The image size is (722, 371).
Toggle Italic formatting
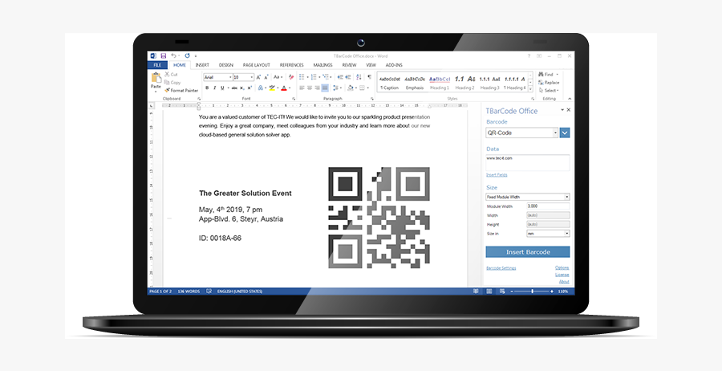(x=214, y=88)
